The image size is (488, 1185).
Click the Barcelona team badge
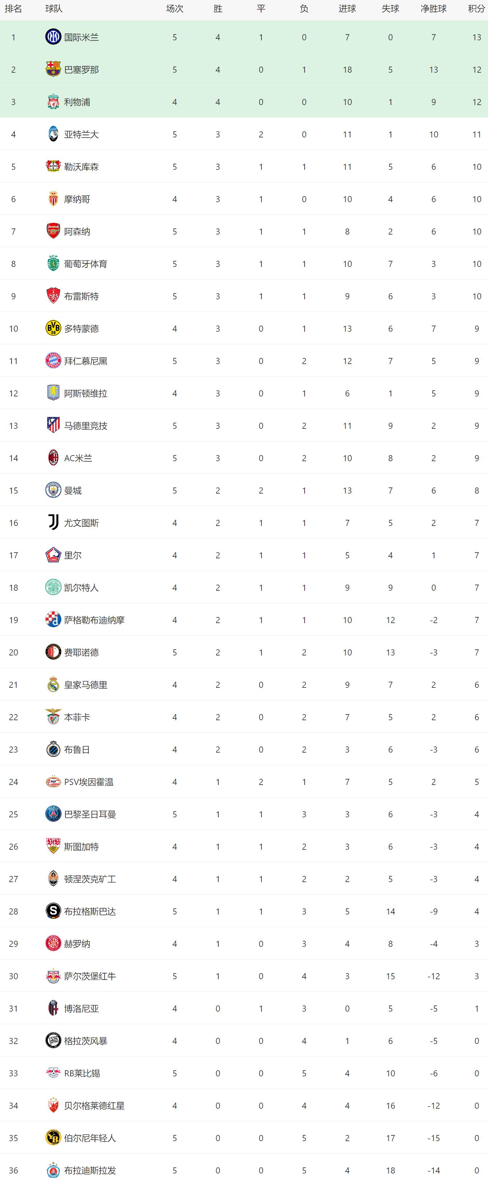(x=53, y=69)
